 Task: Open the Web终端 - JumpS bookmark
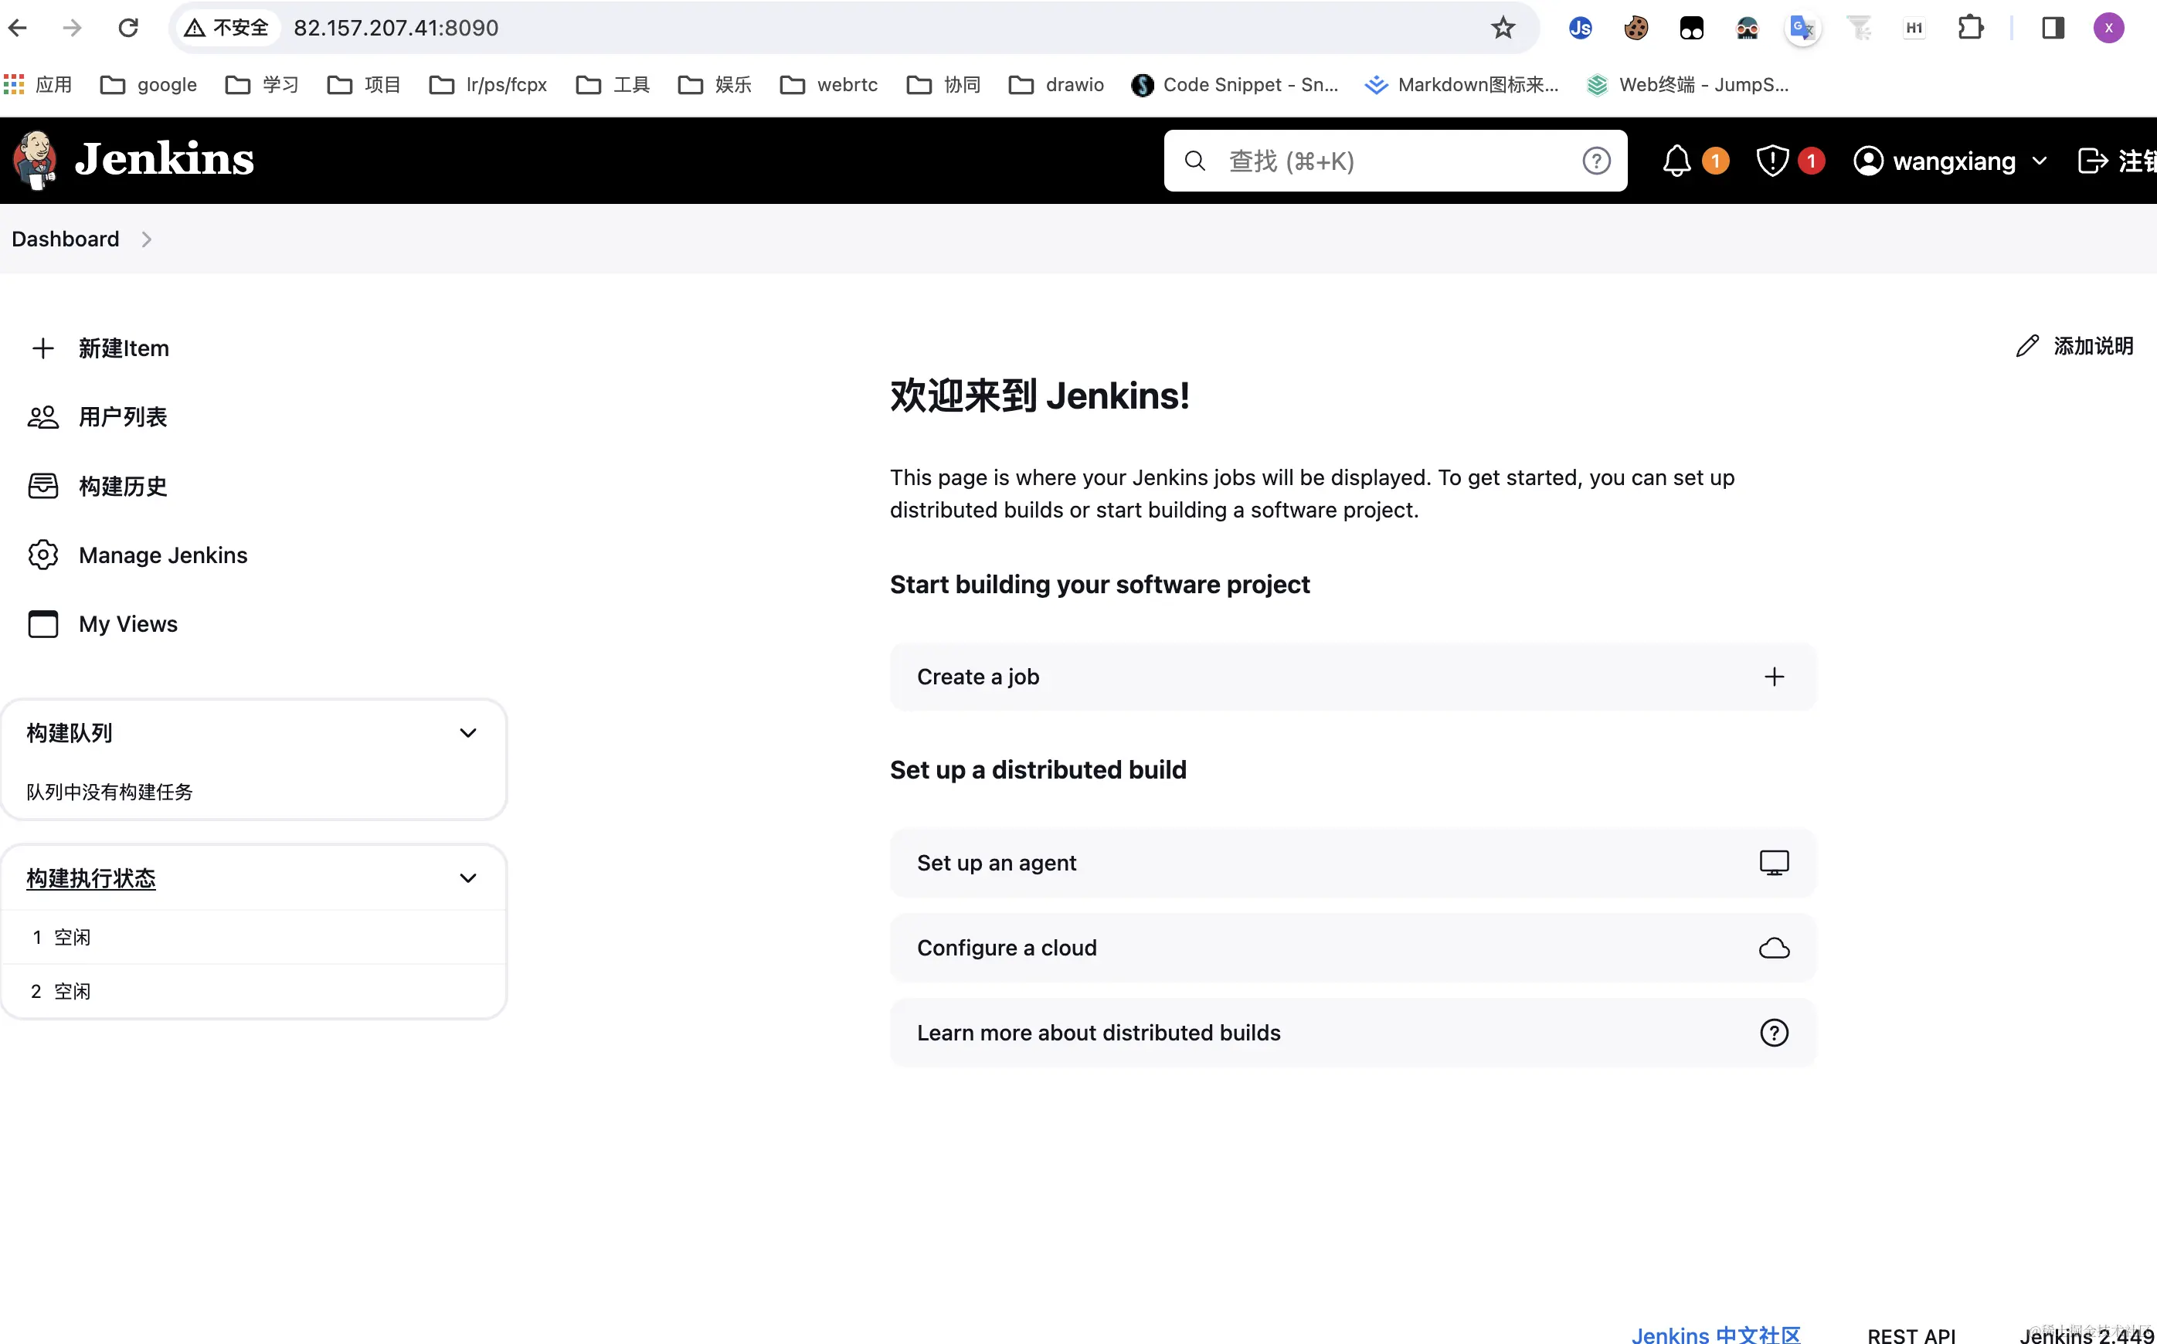[x=1687, y=84]
